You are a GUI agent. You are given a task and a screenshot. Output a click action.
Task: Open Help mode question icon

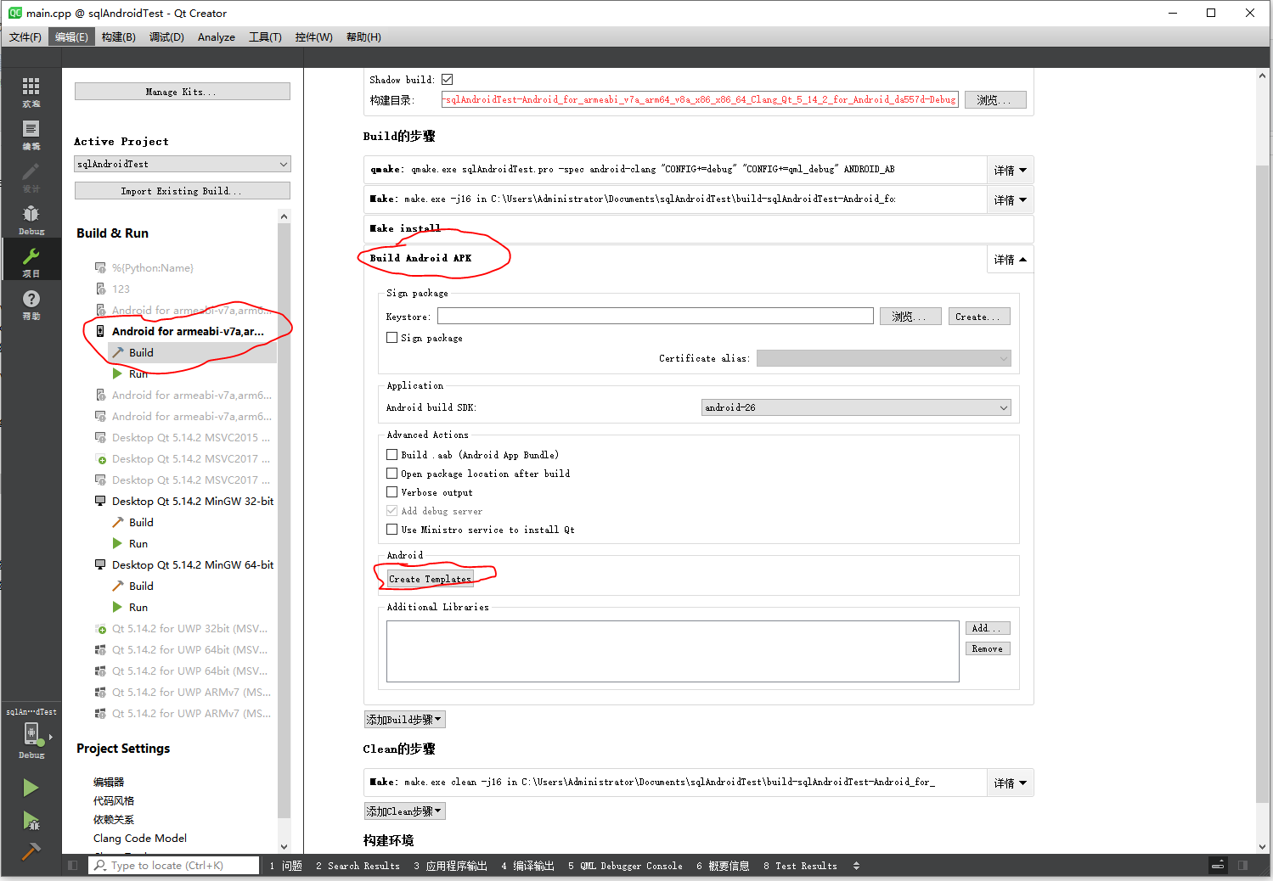click(x=31, y=303)
